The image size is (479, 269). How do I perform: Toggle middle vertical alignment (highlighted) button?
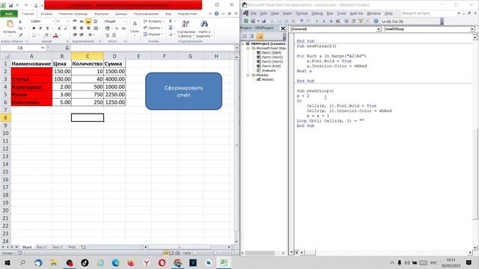88,22
